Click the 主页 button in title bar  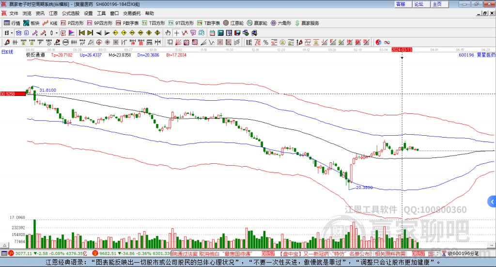[440, 4]
